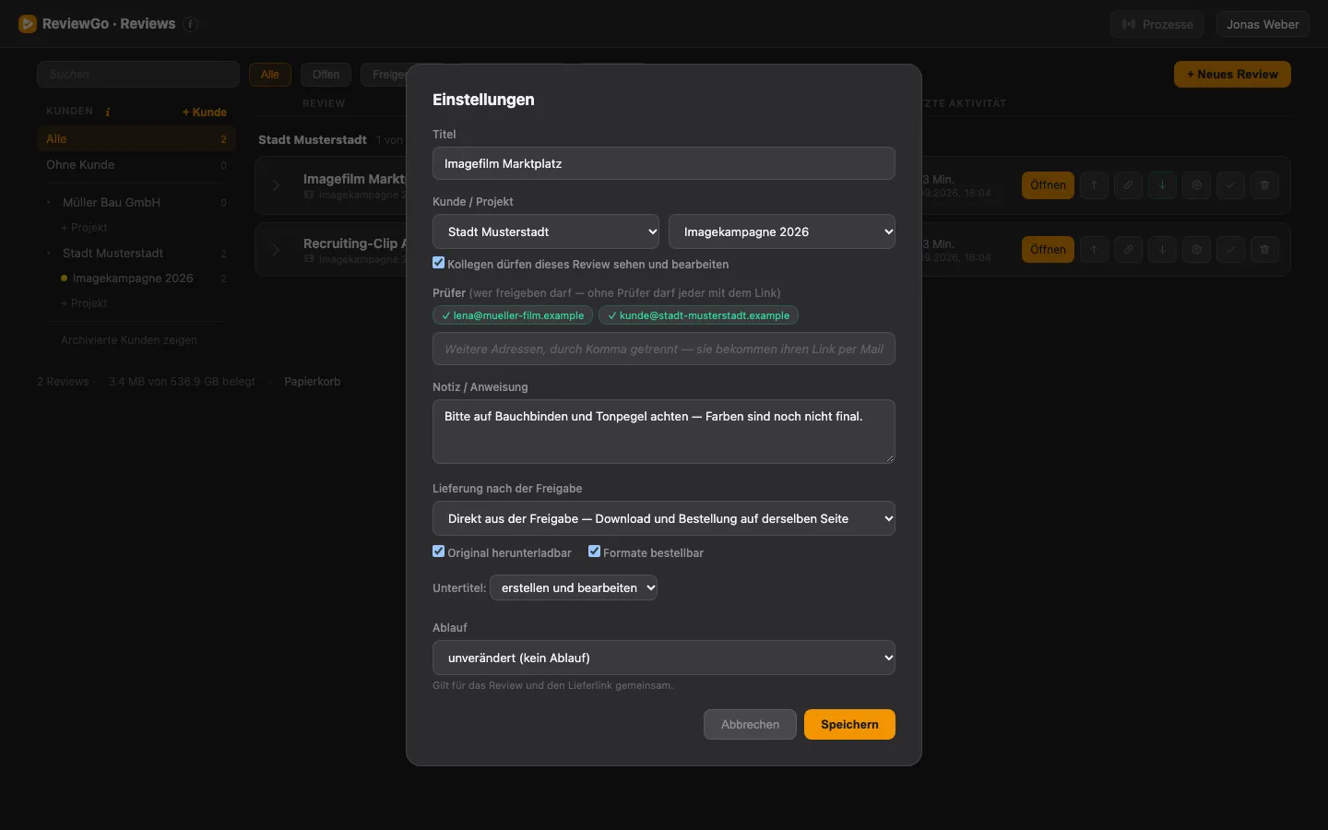1328x830 pixels.
Task: Click the reviewer chip lena@mueller-film.example
Action: pos(513,315)
